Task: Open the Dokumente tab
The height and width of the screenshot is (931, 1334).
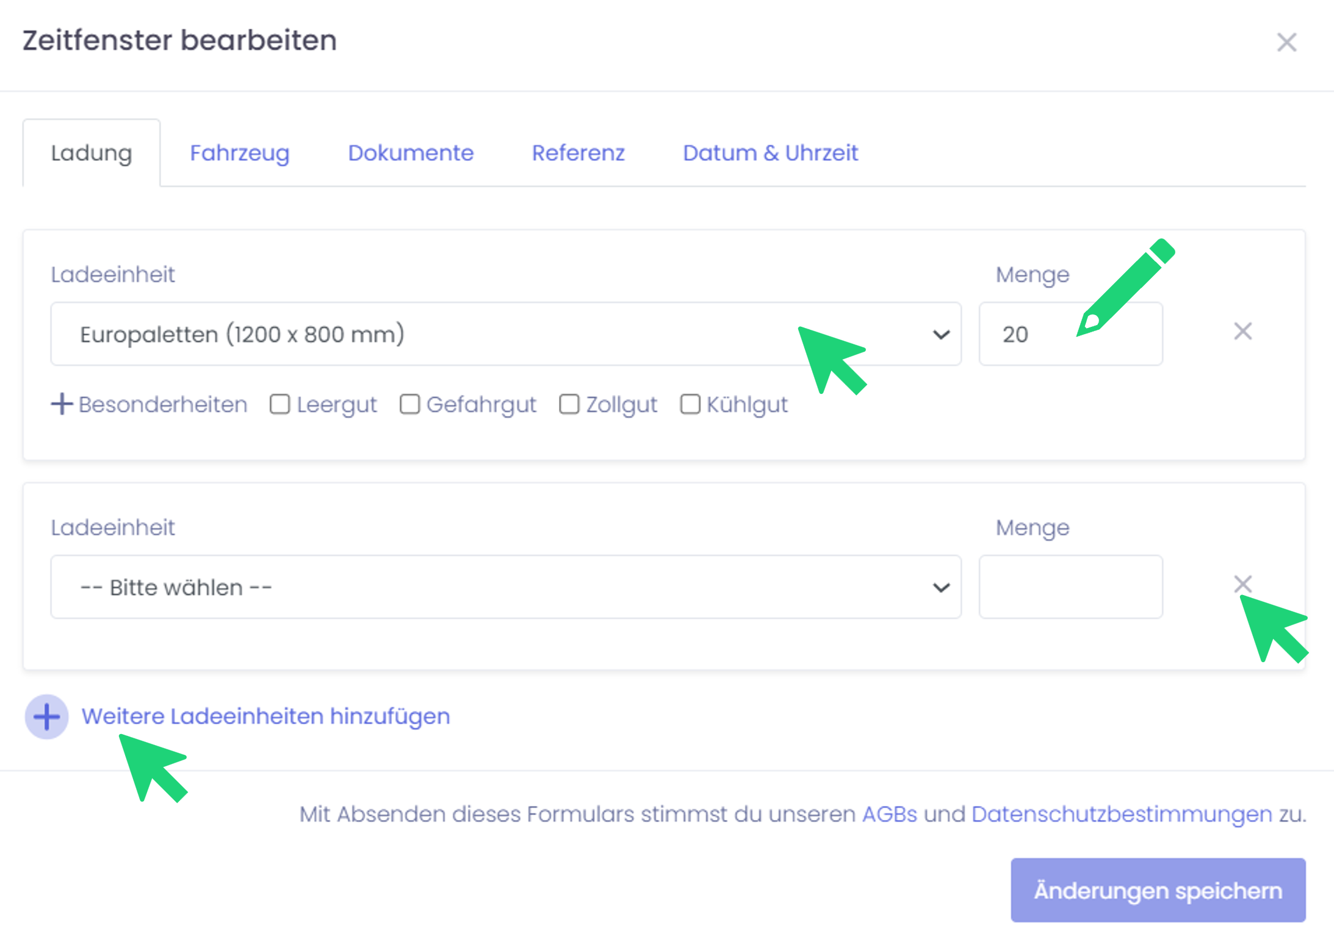Action: (410, 153)
